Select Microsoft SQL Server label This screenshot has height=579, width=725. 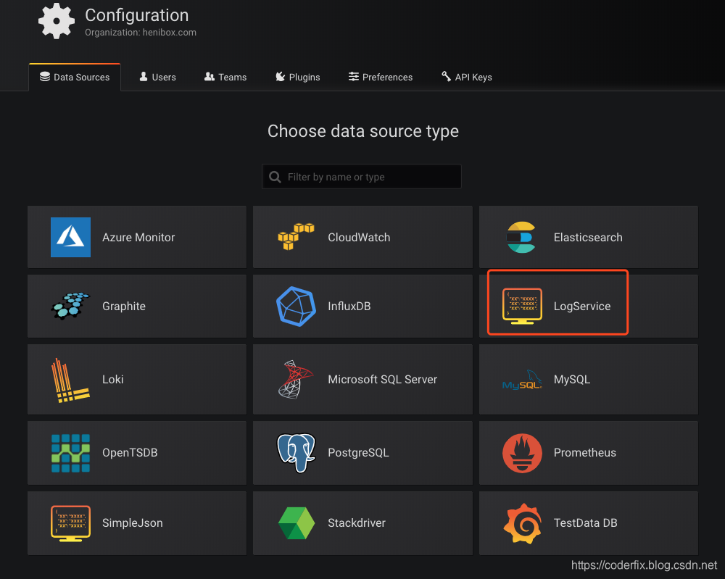[x=382, y=380]
